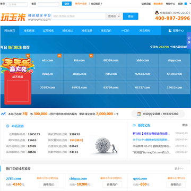191x191 pixels.
Task: Click the 分享 side tab
Action: [x=189, y=40]
